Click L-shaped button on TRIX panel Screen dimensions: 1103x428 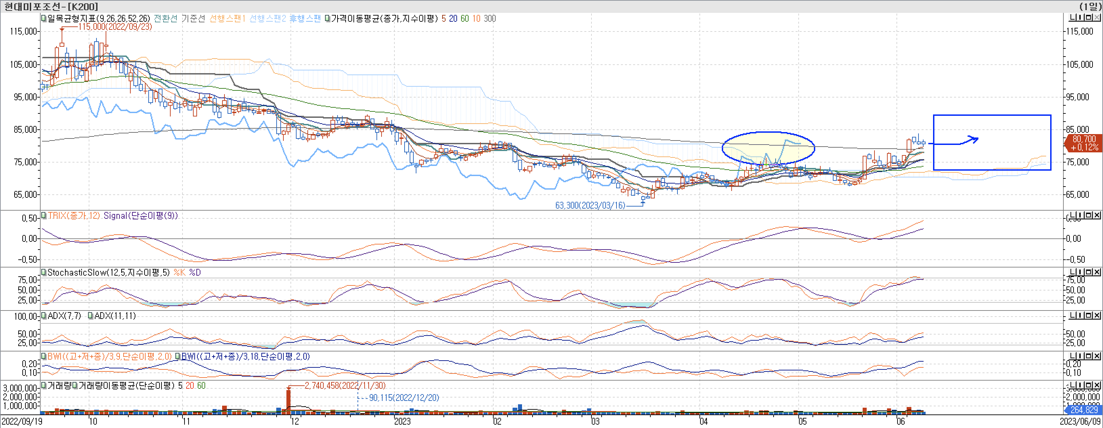(x=1073, y=215)
